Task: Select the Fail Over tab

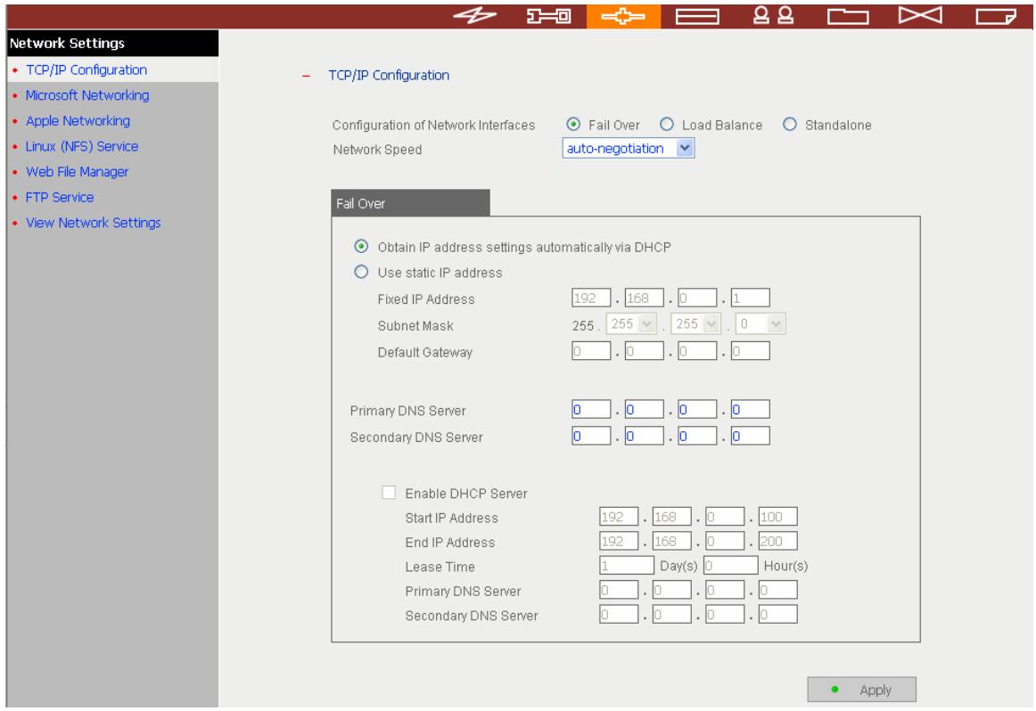Action: [410, 202]
